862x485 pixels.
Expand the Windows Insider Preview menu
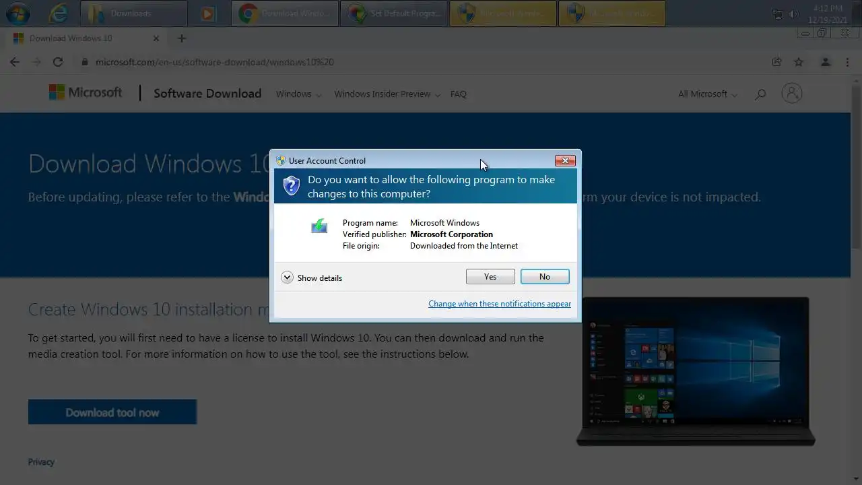387,94
